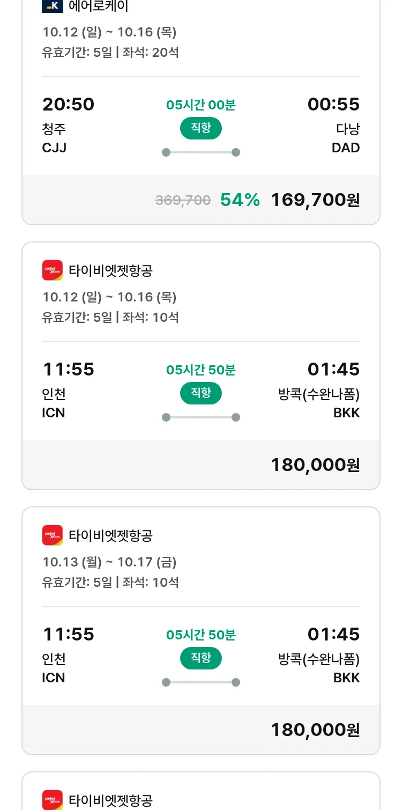This screenshot has height=810, width=402.
Task: Tap 직항 badge on the 10.12 Incheon–Bangkok flight
Action: point(201,393)
